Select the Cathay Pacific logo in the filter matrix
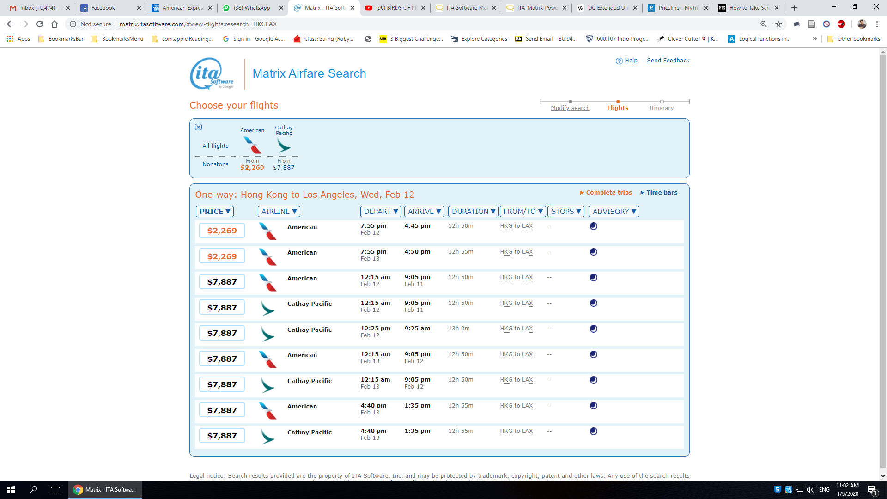The width and height of the screenshot is (887, 499). pos(284,143)
